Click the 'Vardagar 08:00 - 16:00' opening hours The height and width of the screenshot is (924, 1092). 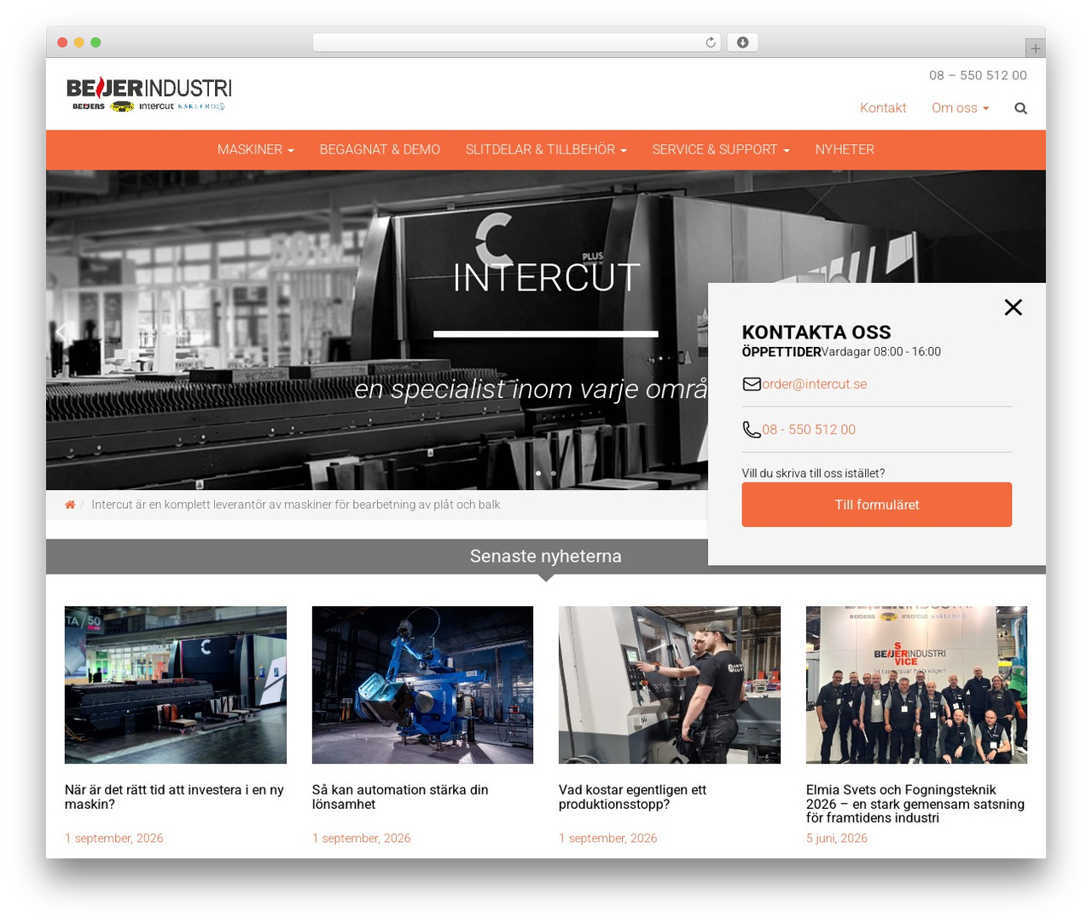881,352
